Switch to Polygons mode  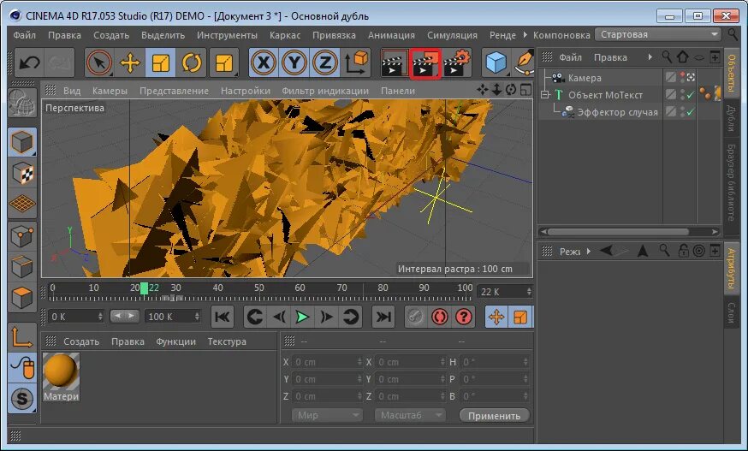pyautogui.click(x=22, y=297)
